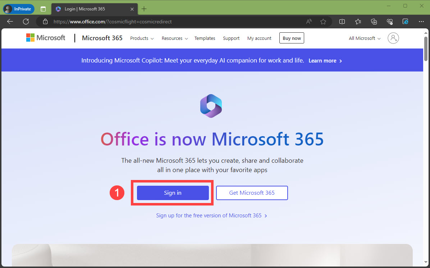Open the Tab actions menu icon
This screenshot has height=268, width=430.
coord(43,9)
